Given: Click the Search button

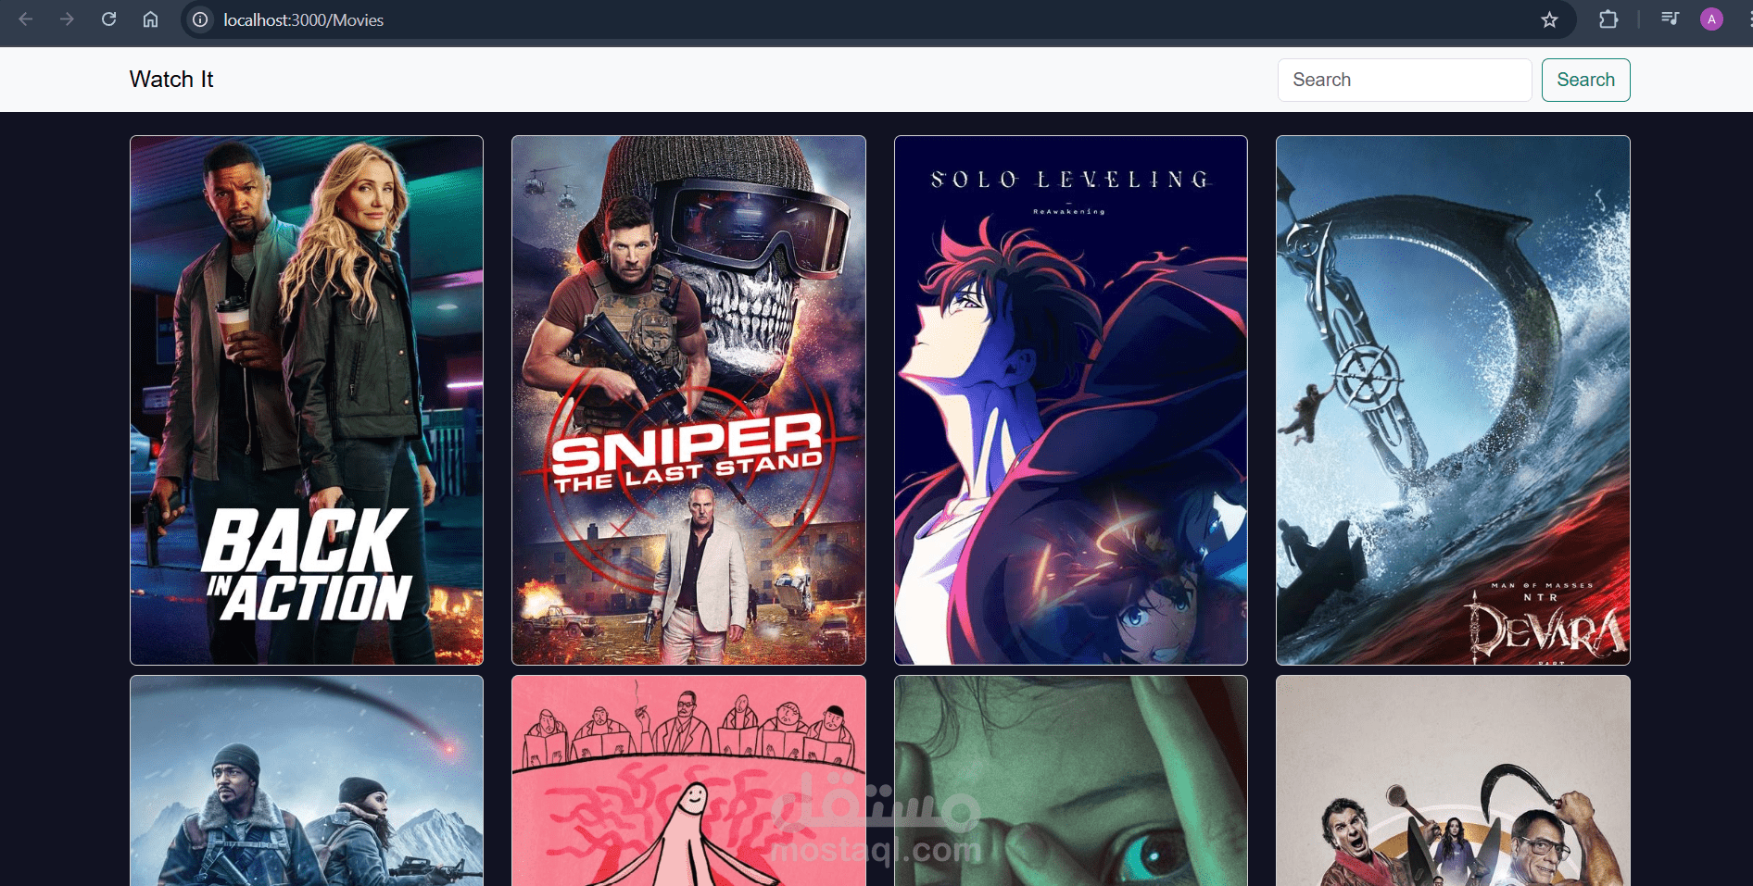Looking at the screenshot, I should pos(1585,80).
